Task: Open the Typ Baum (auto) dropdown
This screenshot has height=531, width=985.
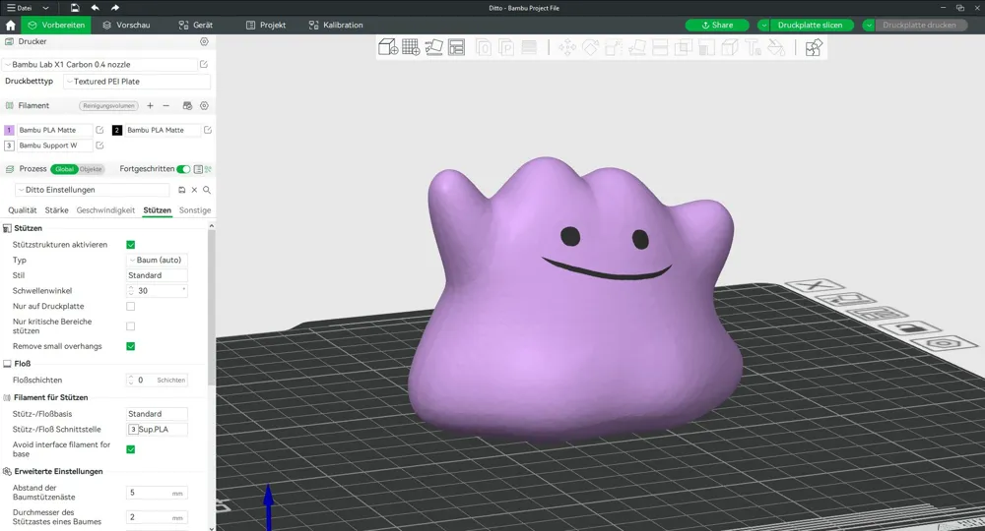Action: 157,261
